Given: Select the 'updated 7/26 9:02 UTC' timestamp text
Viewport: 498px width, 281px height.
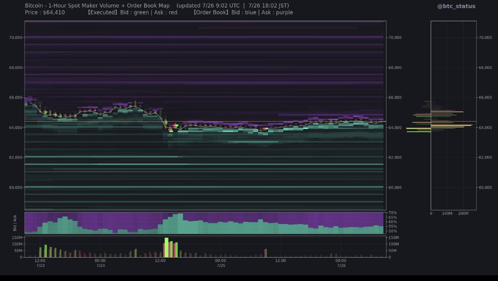Looking at the screenshot, I should [x=210, y=5].
